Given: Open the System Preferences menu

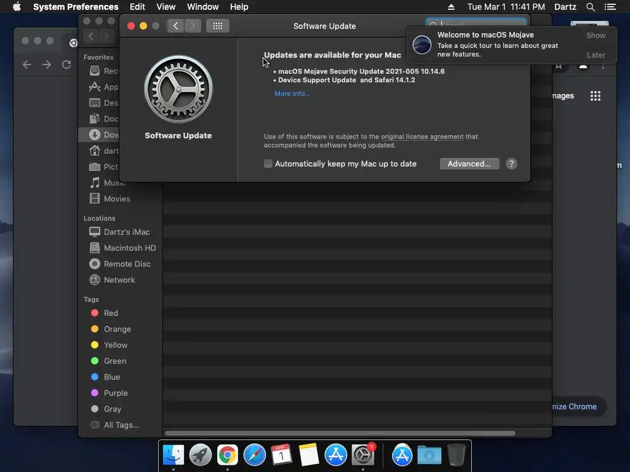Looking at the screenshot, I should [x=76, y=7].
